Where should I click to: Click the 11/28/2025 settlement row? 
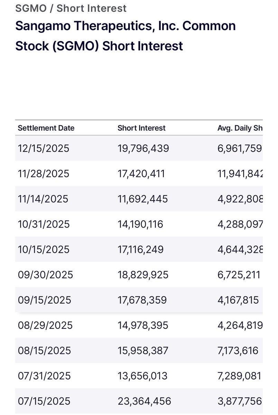139,174
